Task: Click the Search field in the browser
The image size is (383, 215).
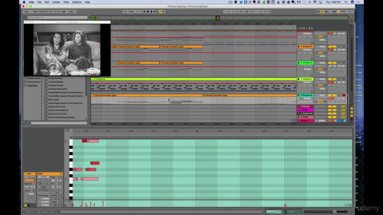Action: [57, 17]
